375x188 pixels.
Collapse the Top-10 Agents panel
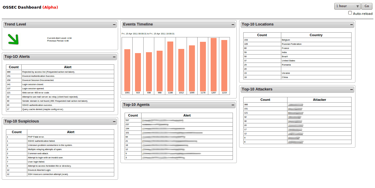pos(233,105)
